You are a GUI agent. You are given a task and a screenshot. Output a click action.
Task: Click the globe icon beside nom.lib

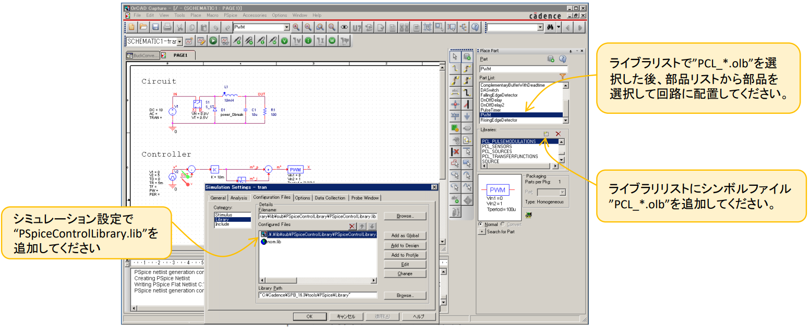coord(263,242)
